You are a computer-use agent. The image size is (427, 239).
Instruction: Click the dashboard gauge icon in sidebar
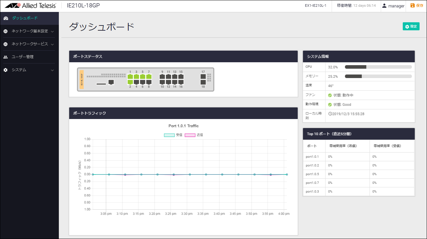[x=5, y=18]
